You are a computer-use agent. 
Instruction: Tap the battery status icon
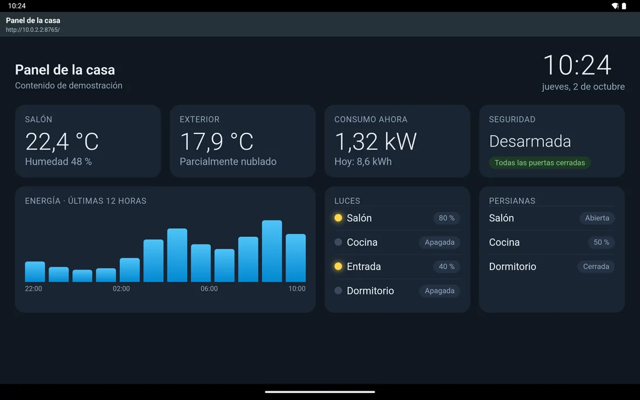point(624,6)
